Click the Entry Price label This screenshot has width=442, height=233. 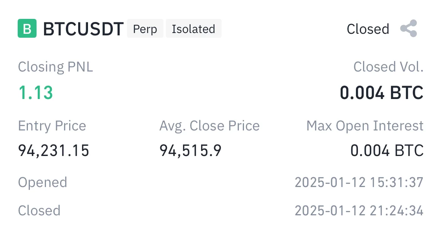click(x=52, y=126)
